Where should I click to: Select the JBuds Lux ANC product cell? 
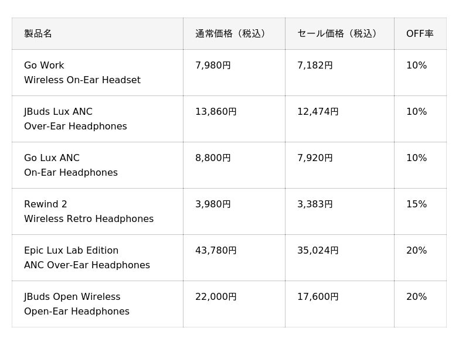(97, 119)
